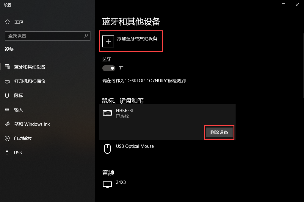Select the USB Optical Mouse device
This screenshot has width=304, height=202.
tap(167, 149)
